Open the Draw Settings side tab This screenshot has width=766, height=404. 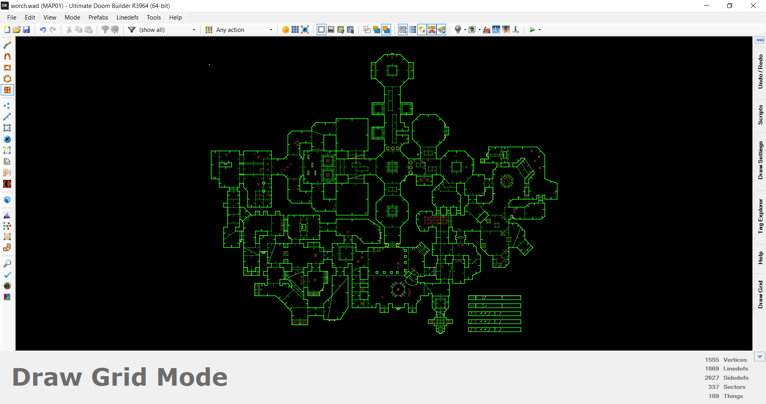coord(760,160)
